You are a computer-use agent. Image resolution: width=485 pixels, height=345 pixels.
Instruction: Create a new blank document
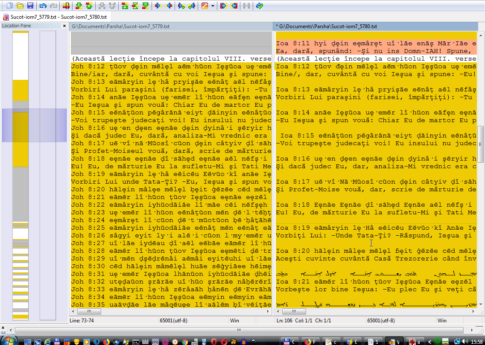coord(9,6)
